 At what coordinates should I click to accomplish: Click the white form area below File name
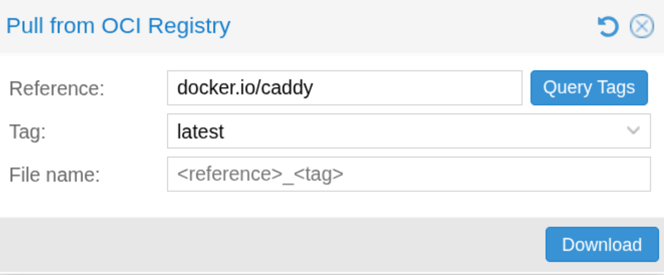pos(330,204)
